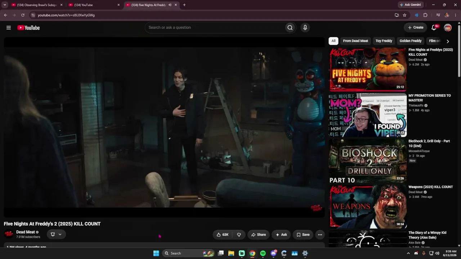Open the YouTube guide hamburger menu

[9, 28]
